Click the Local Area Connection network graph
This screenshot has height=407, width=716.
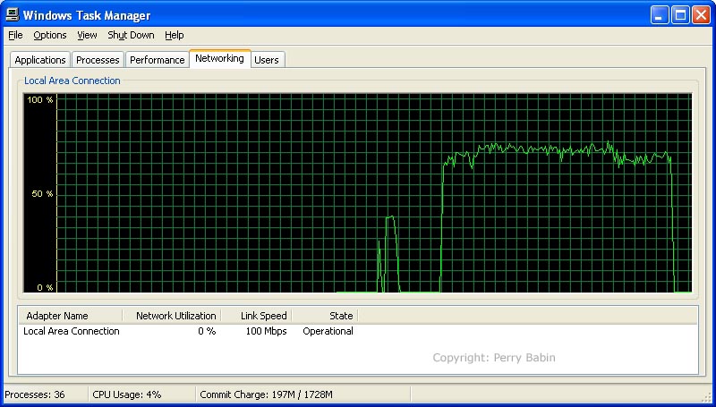tap(357, 193)
